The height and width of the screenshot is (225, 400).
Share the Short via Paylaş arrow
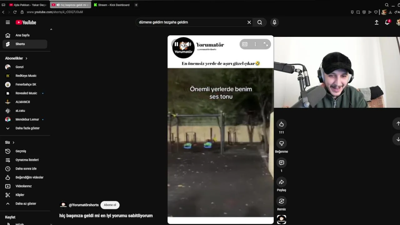point(281,182)
